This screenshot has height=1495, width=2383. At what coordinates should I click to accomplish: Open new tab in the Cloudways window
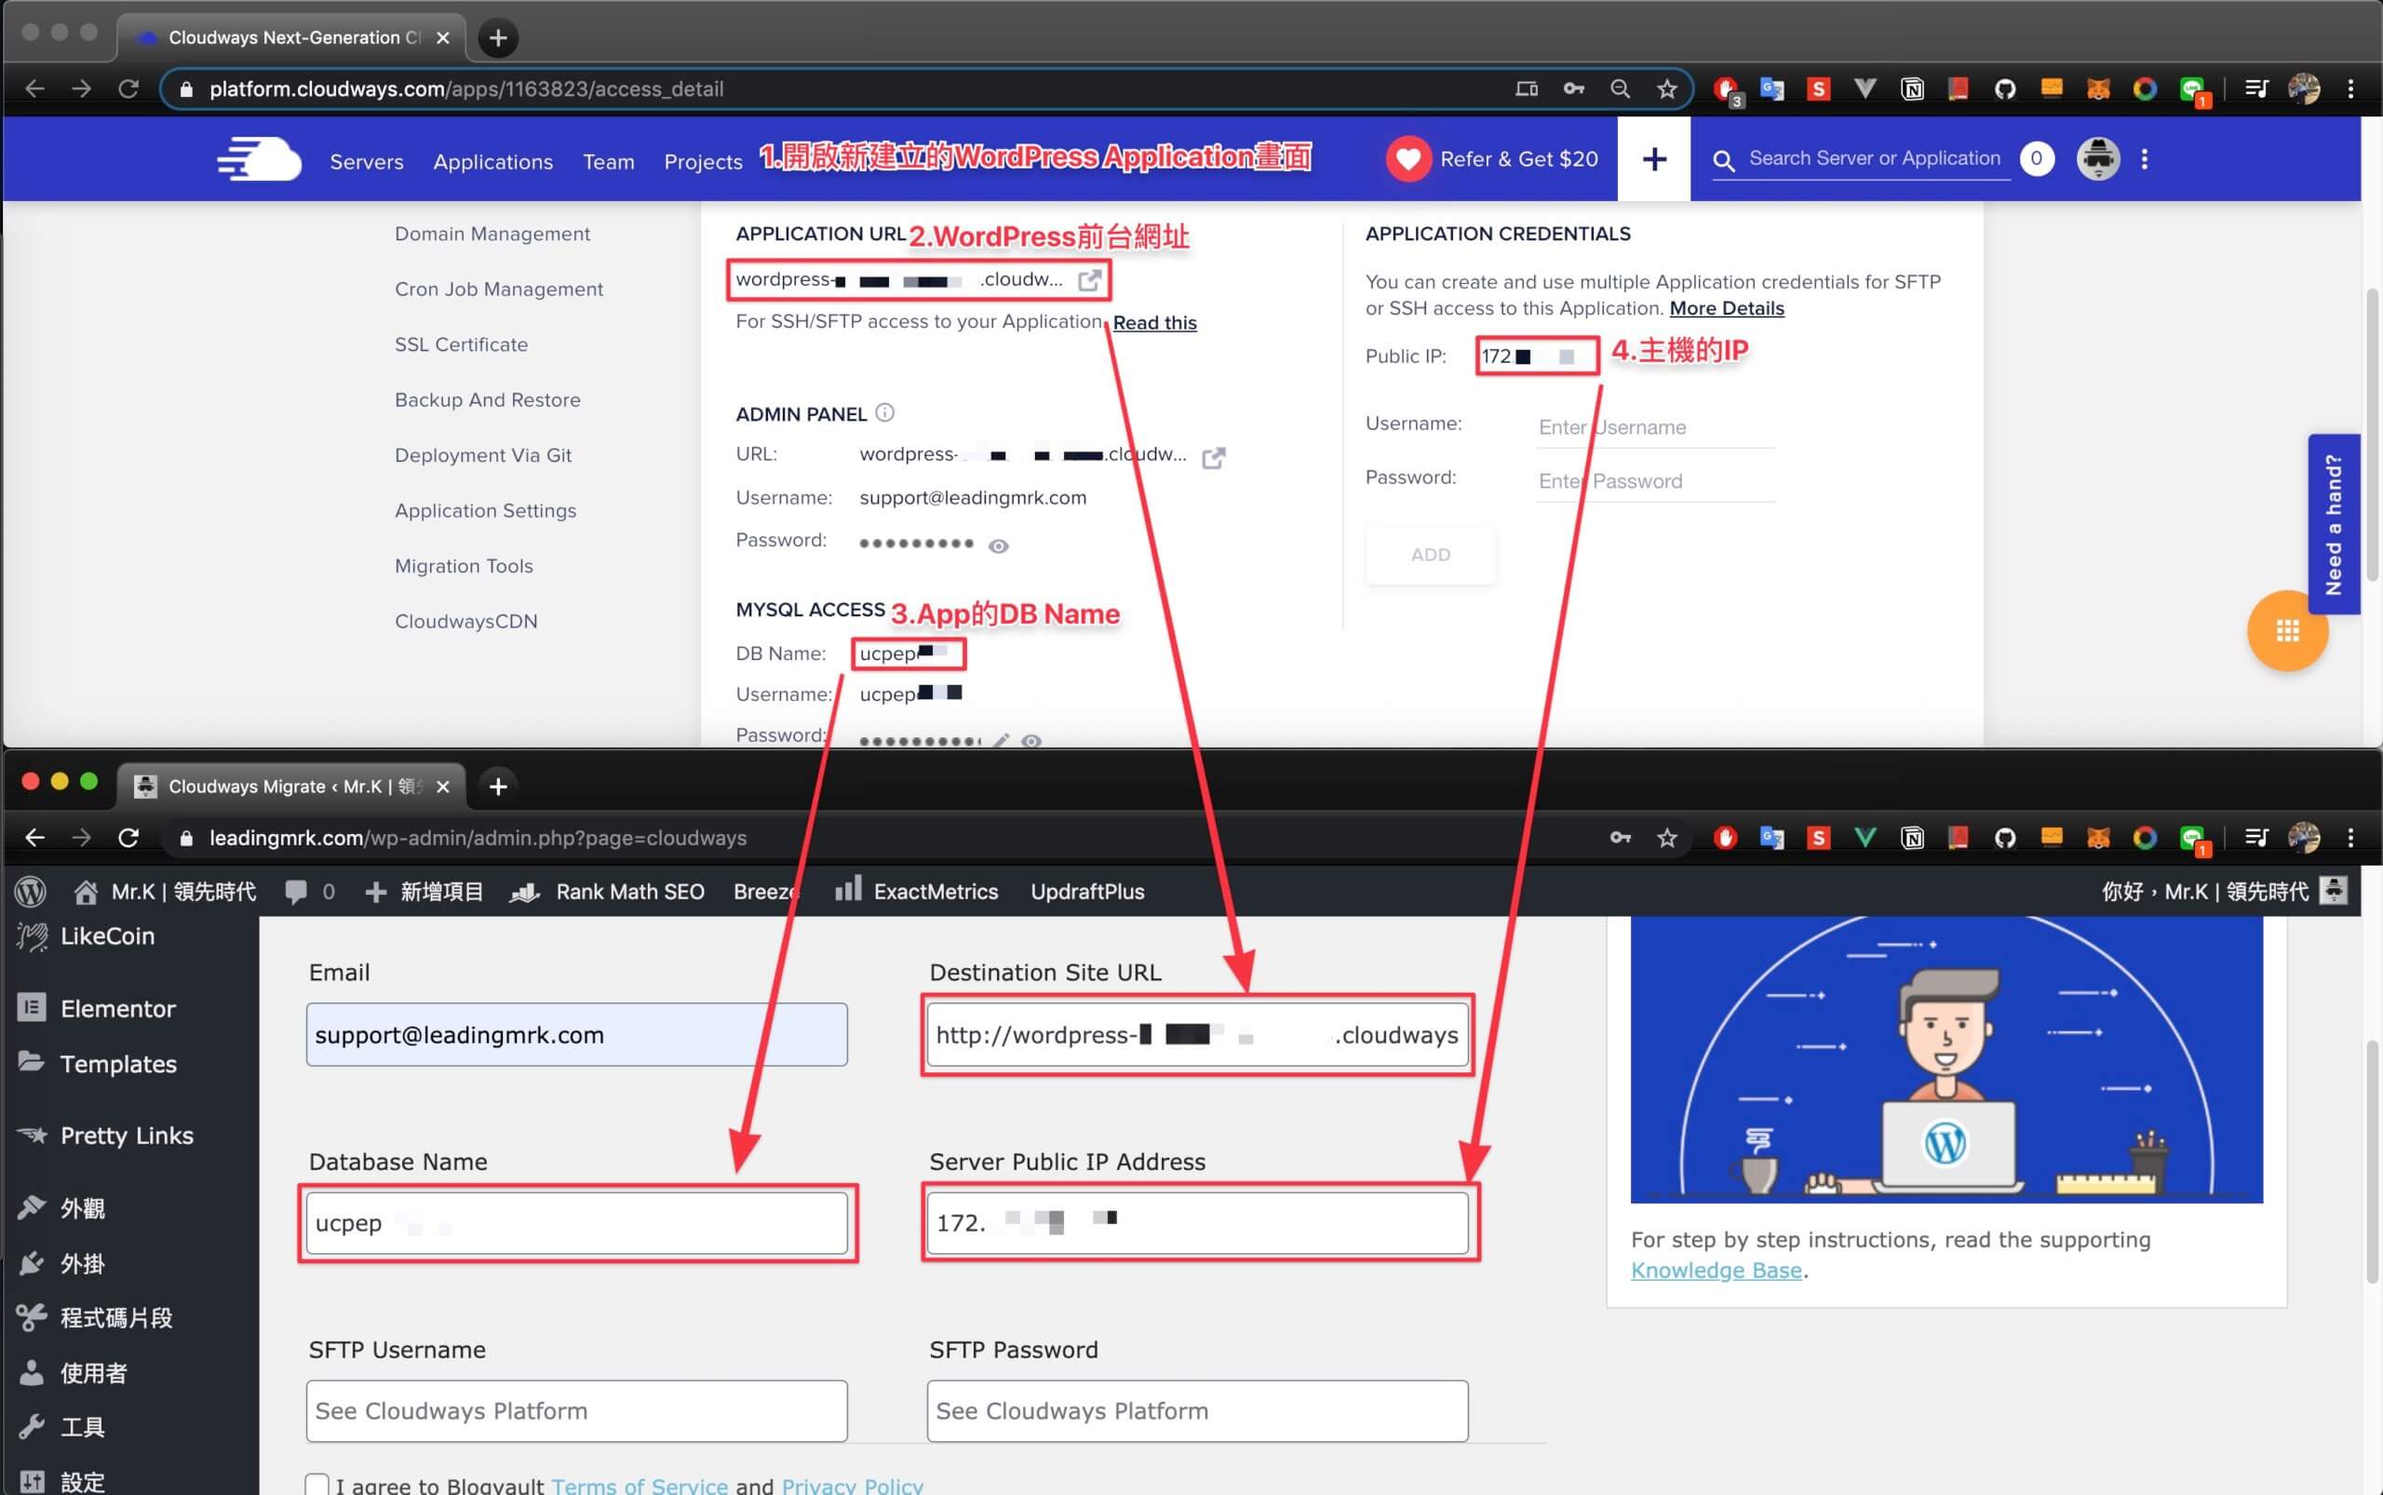click(x=498, y=37)
